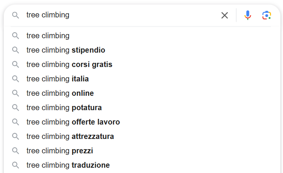The height and width of the screenshot is (173, 283).
Task: Select 'tree climbing prezzi' suggestion
Action: 60,151
